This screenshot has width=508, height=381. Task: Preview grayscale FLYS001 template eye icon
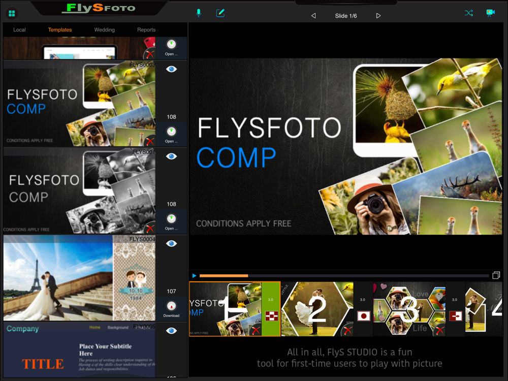[x=171, y=156]
